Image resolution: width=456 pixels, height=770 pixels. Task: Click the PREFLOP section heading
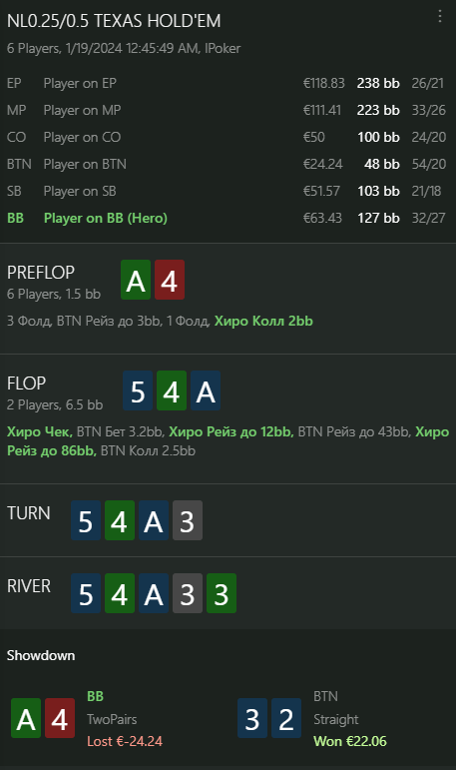coord(41,272)
